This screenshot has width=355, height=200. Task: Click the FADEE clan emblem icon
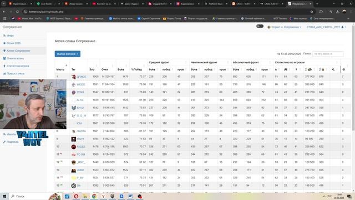click(74, 147)
